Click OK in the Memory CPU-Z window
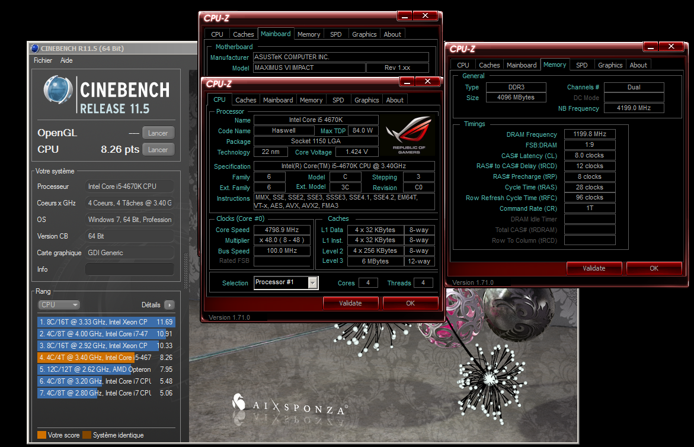 [654, 268]
